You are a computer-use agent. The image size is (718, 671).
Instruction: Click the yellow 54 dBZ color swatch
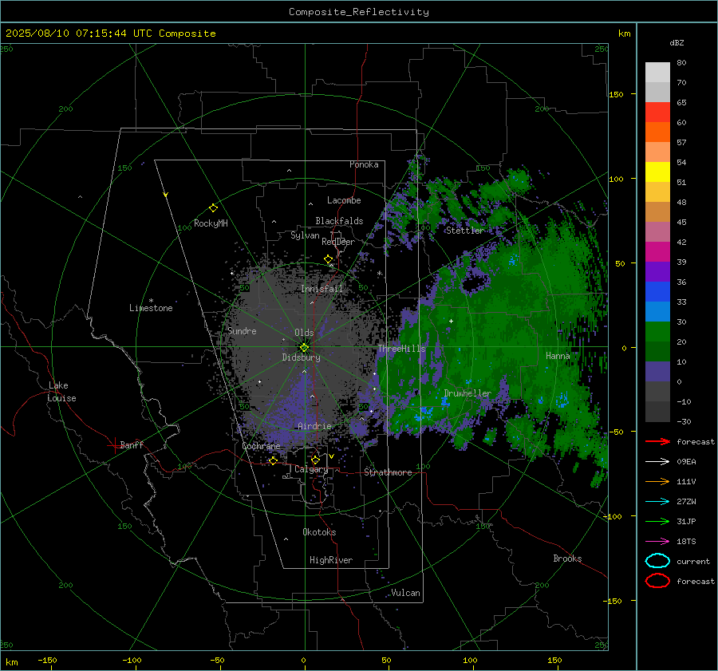(657, 172)
